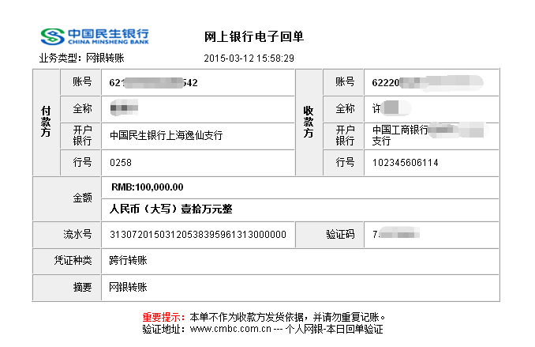This screenshot has width=535, height=347.
Task: Click the business type text 业务类型：网银转账
Action: (x=81, y=58)
